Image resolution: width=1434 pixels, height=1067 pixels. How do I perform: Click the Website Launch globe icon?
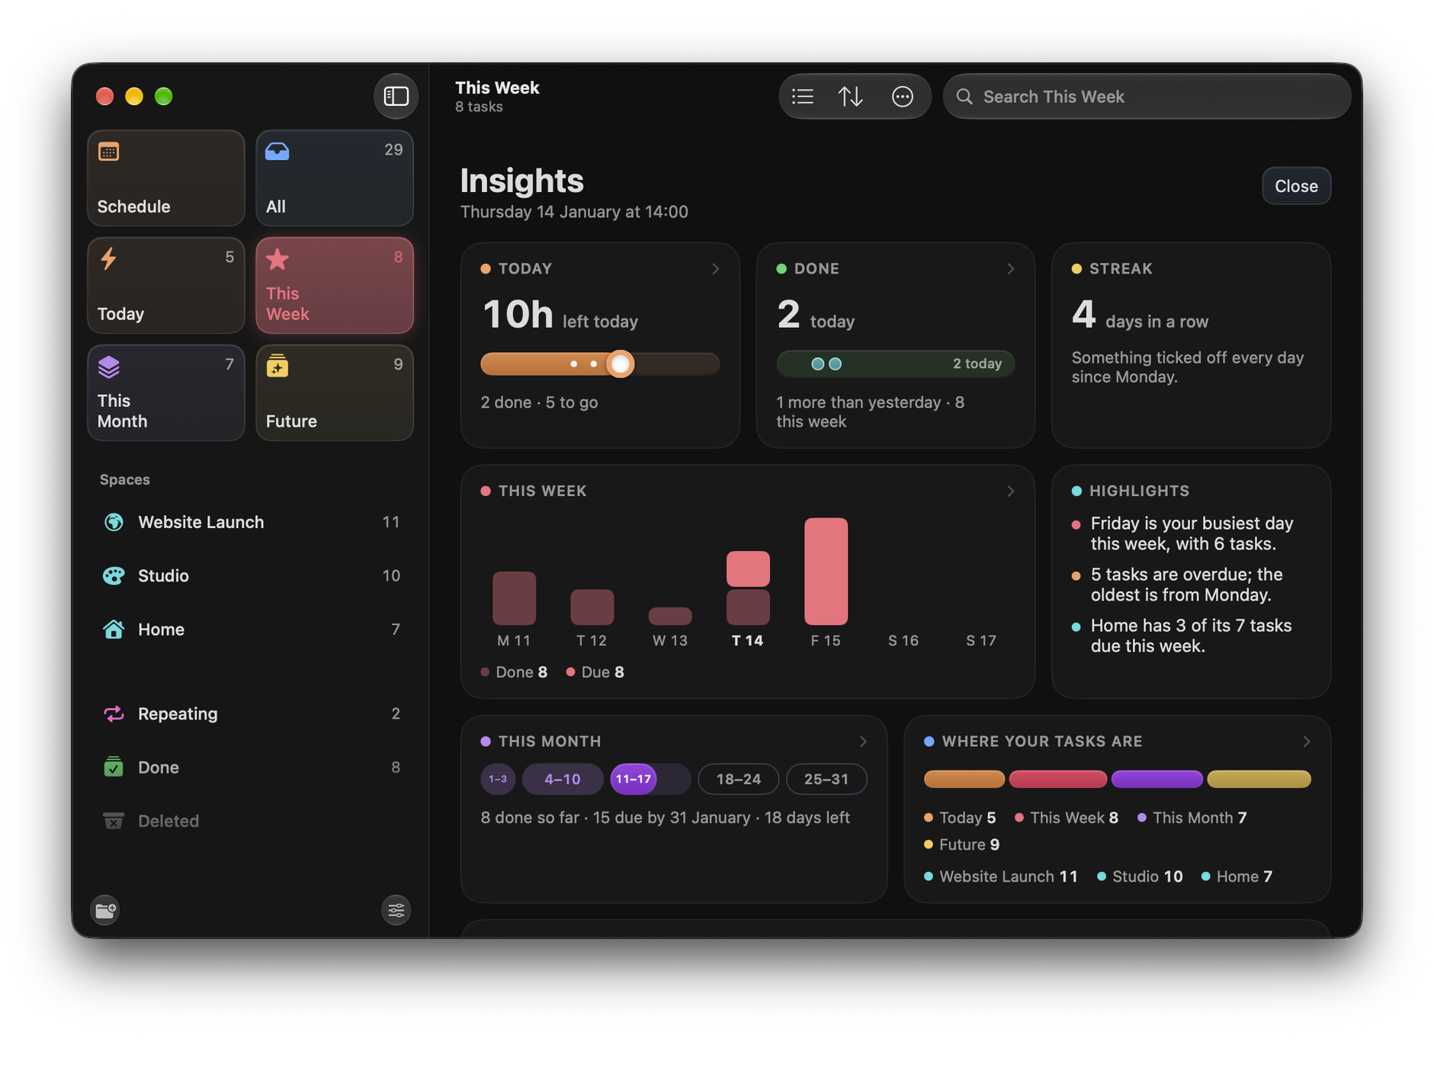114,522
